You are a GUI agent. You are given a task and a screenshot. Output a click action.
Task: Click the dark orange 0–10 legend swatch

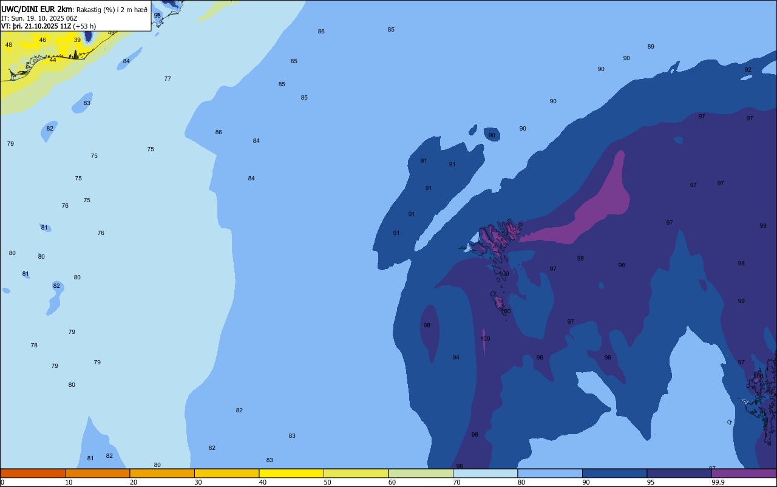[x=33, y=473]
